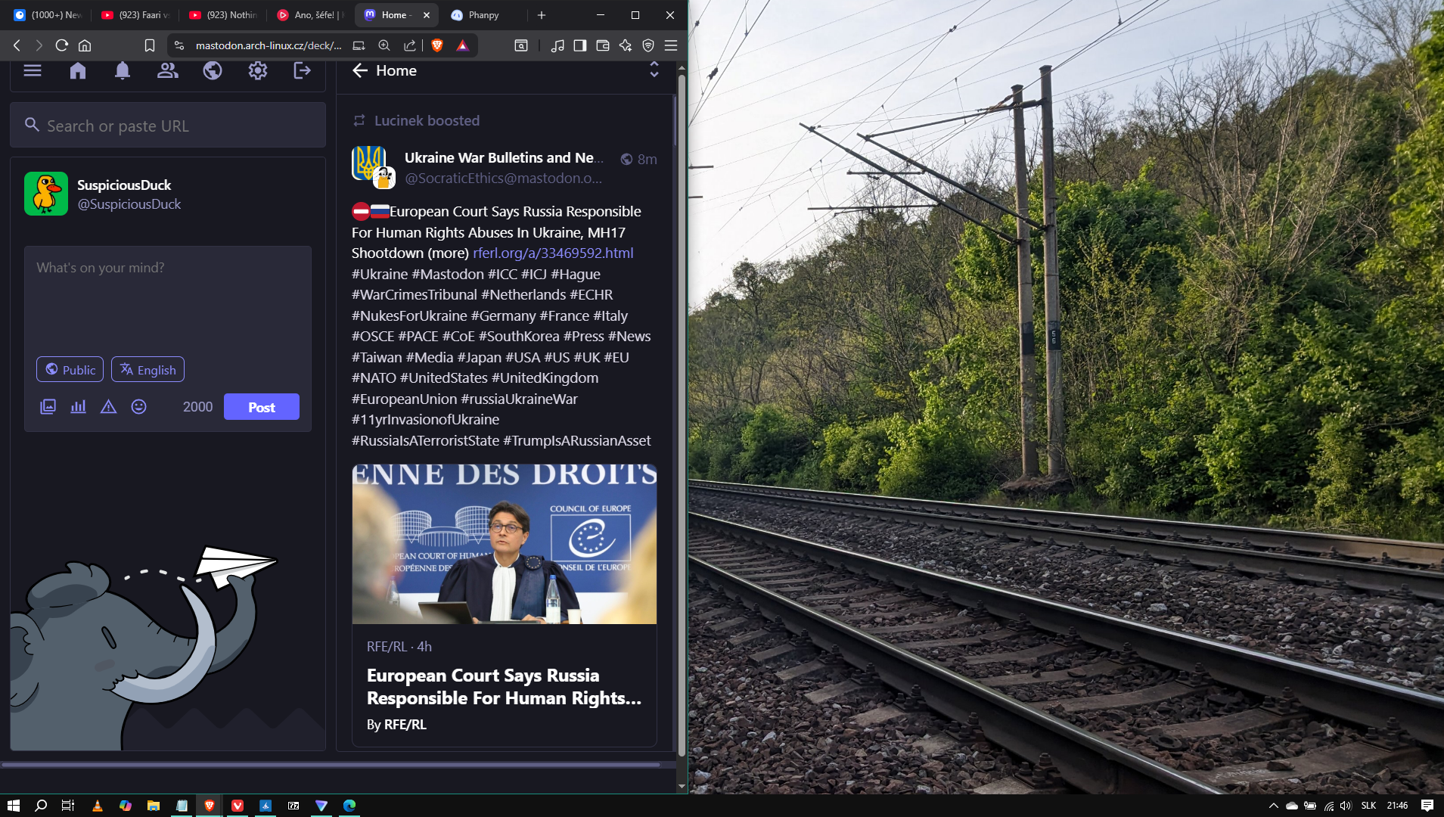The width and height of the screenshot is (1444, 817).
Task: Change post language from English
Action: (x=148, y=370)
